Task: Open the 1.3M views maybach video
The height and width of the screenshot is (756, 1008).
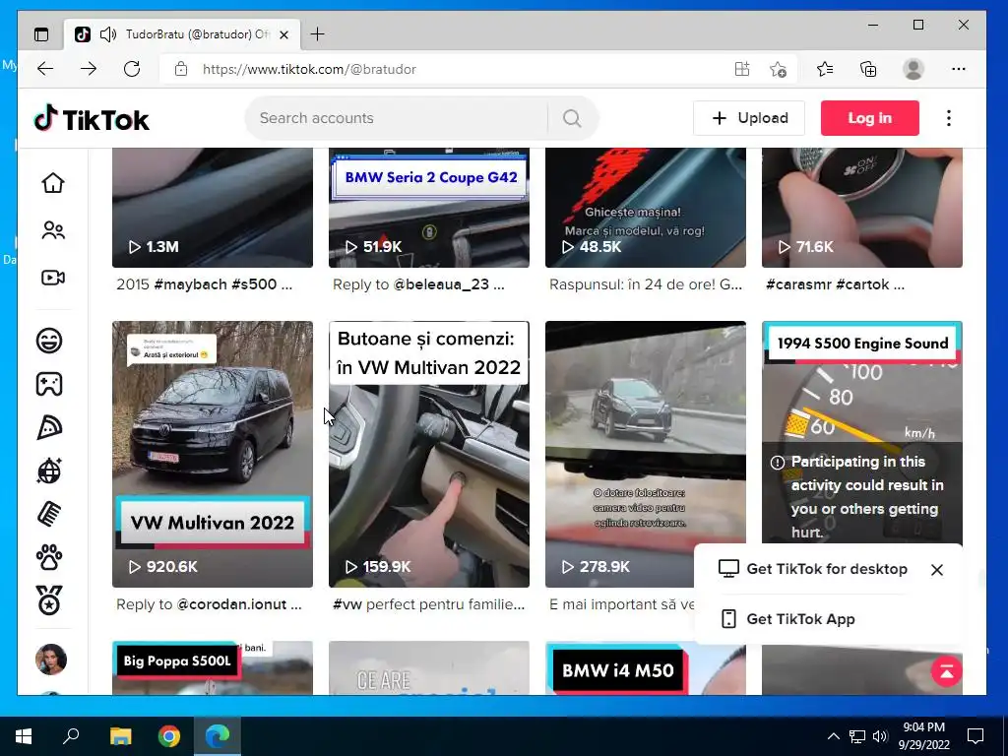Action: point(213,208)
